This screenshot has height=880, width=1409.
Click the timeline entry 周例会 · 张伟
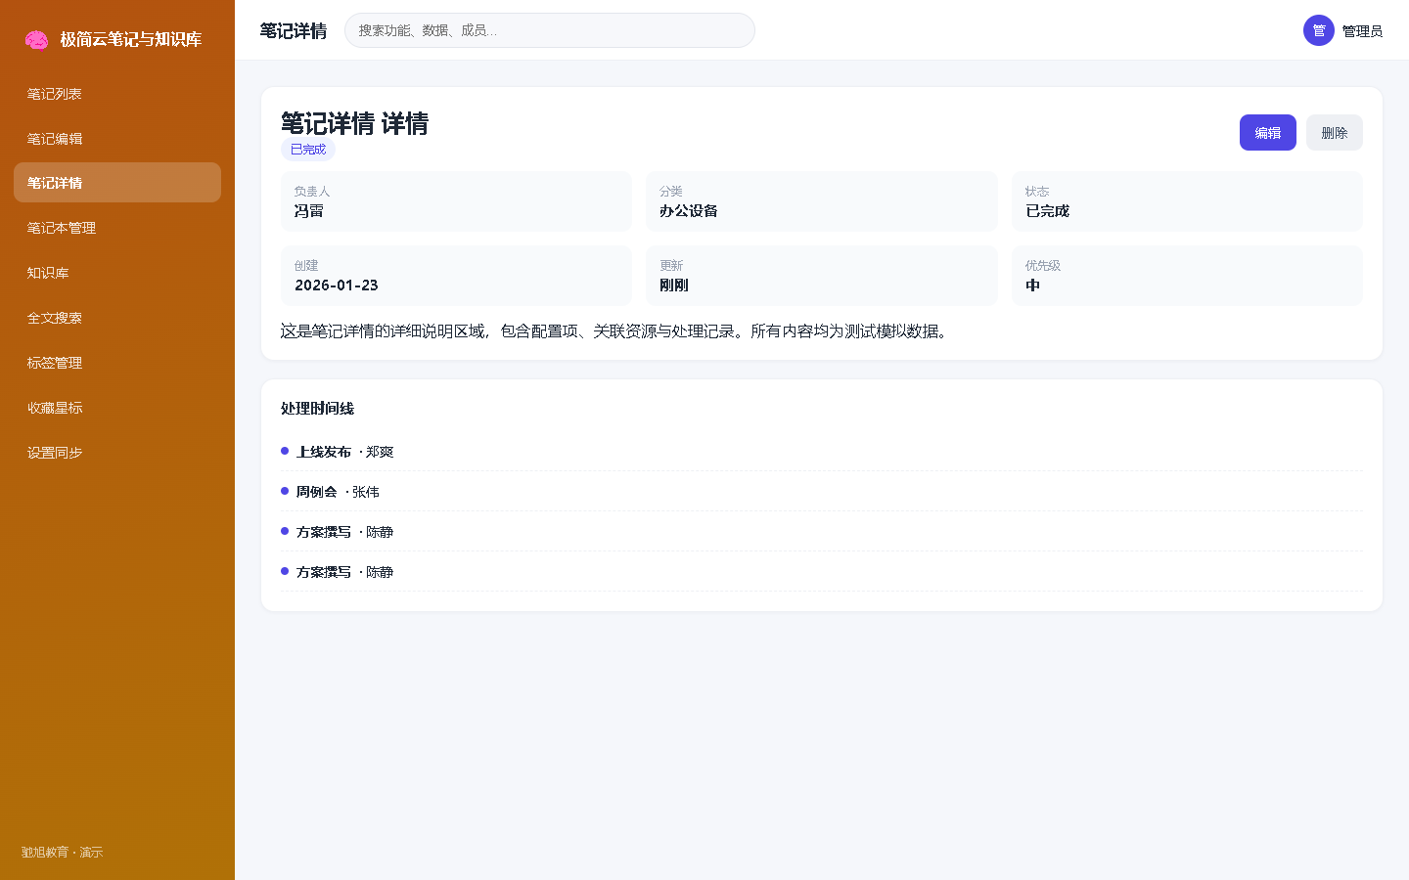pos(822,492)
